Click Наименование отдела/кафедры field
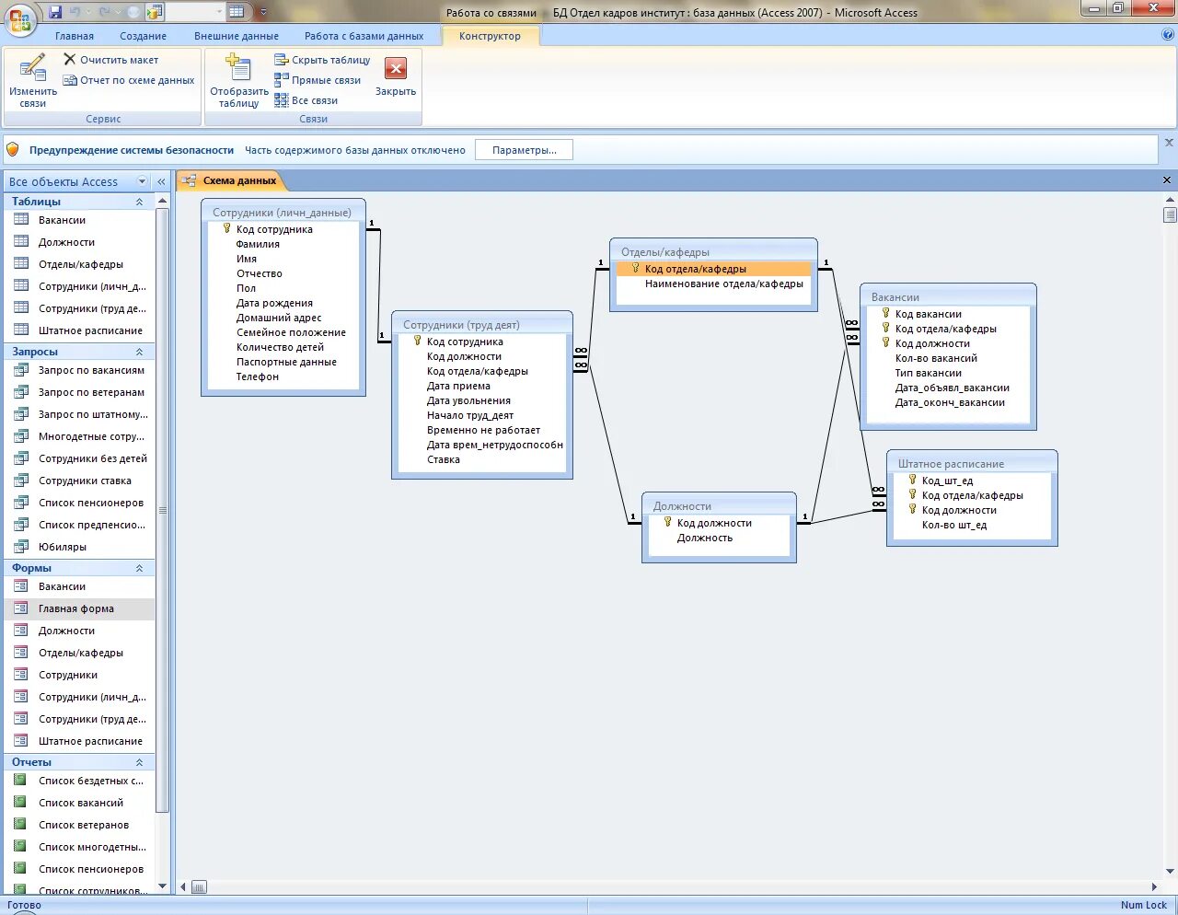This screenshot has height=915, width=1178. [723, 284]
